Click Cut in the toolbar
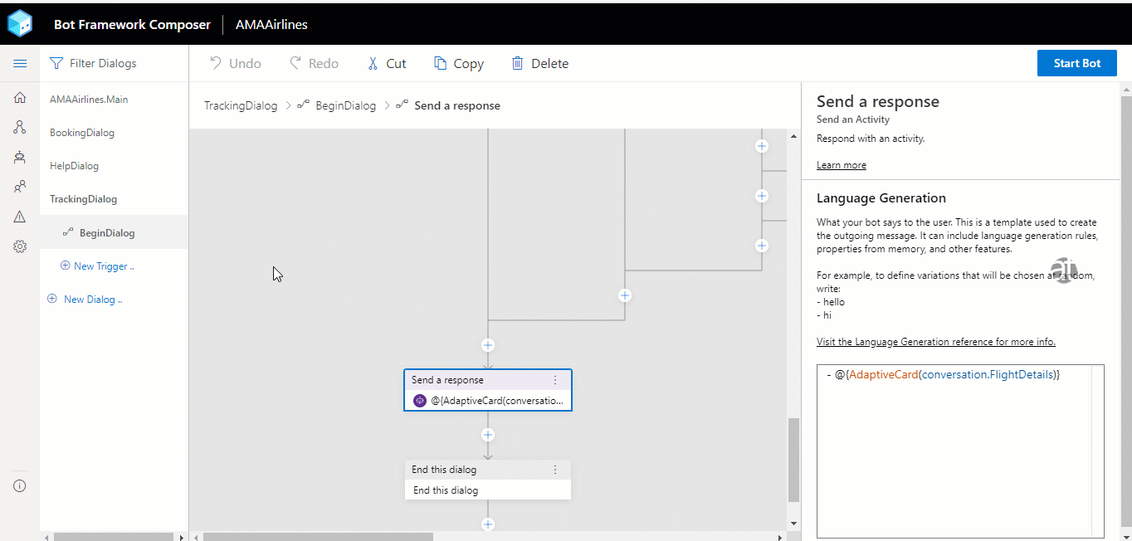 (x=387, y=64)
